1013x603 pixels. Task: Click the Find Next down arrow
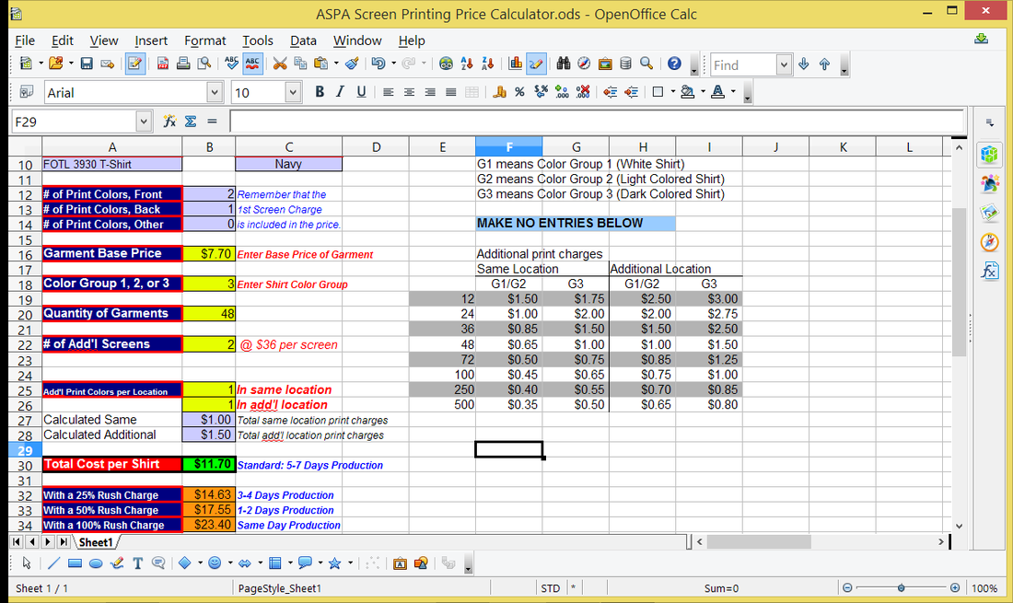coord(804,64)
